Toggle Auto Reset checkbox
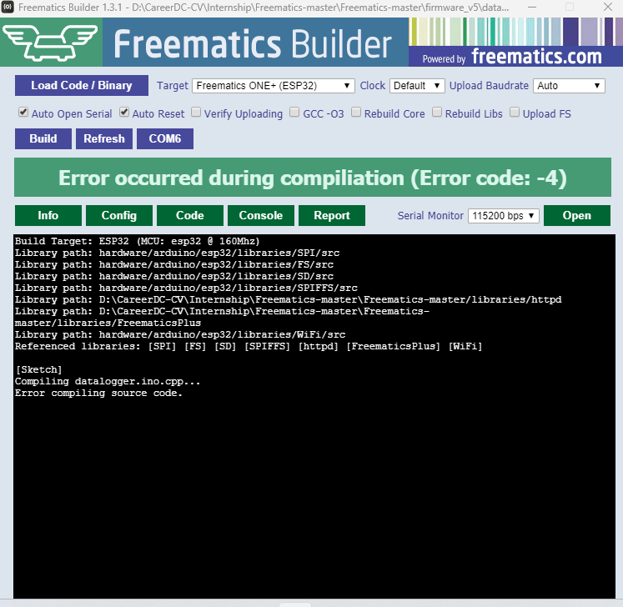This screenshot has height=607, width=623. [124, 113]
